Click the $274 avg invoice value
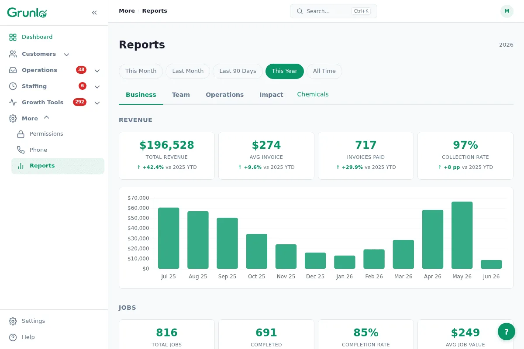The height and width of the screenshot is (349, 524). (266, 145)
